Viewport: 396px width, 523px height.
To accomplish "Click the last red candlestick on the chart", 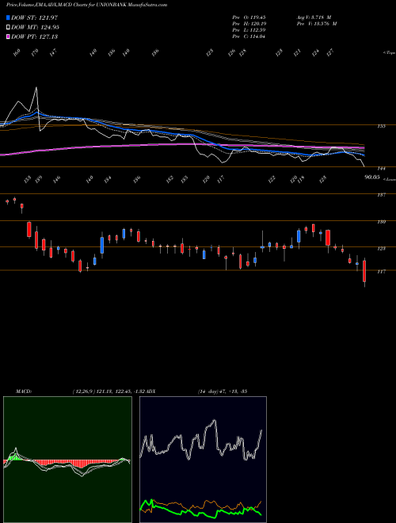I will pyautogui.click(x=364, y=272).
